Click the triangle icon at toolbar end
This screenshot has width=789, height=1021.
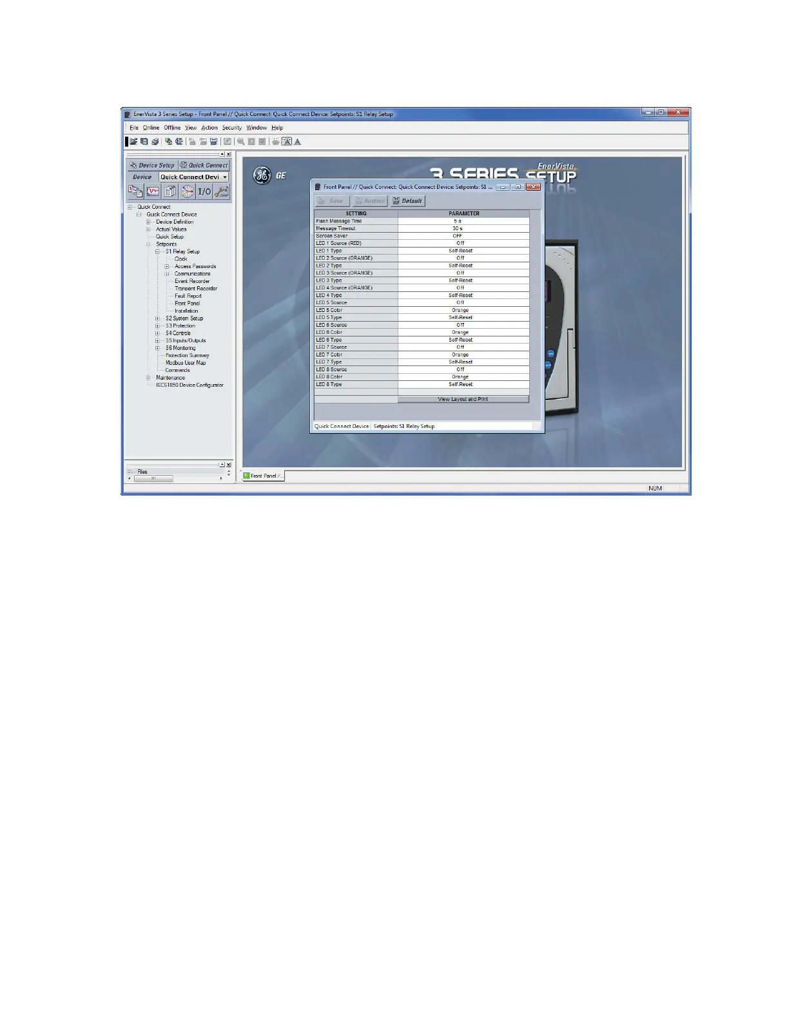click(x=298, y=141)
